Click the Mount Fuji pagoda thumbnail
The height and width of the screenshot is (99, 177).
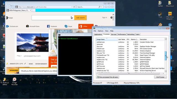(x=33, y=43)
